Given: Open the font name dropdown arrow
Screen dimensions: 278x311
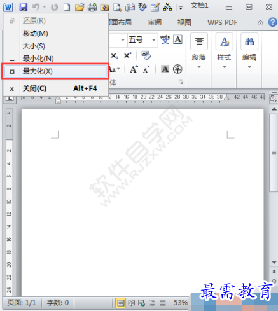Looking at the screenshot, I should click(x=123, y=40).
